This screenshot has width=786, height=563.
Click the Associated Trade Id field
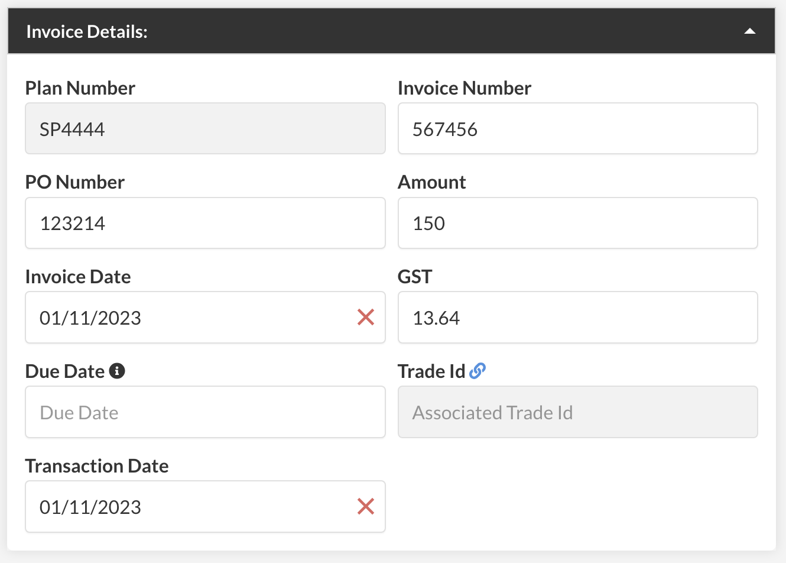pos(577,412)
